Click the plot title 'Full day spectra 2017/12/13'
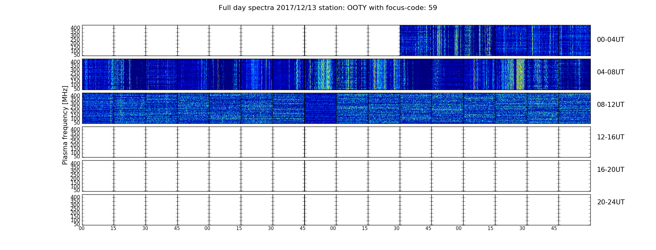This screenshot has height=250, width=656. (328, 8)
